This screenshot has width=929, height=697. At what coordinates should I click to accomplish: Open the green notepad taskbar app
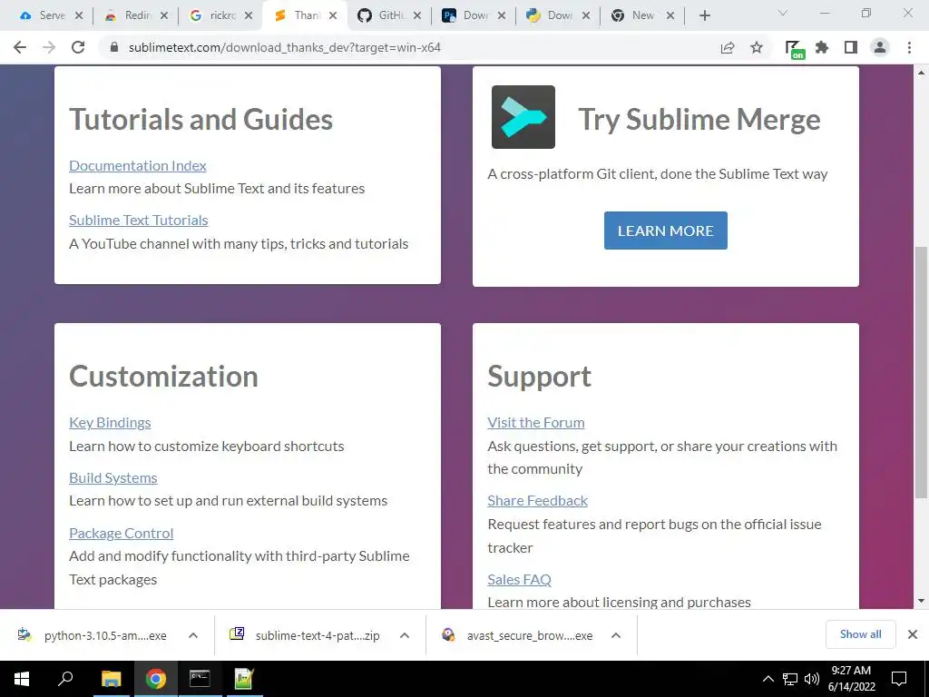[244, 679]
